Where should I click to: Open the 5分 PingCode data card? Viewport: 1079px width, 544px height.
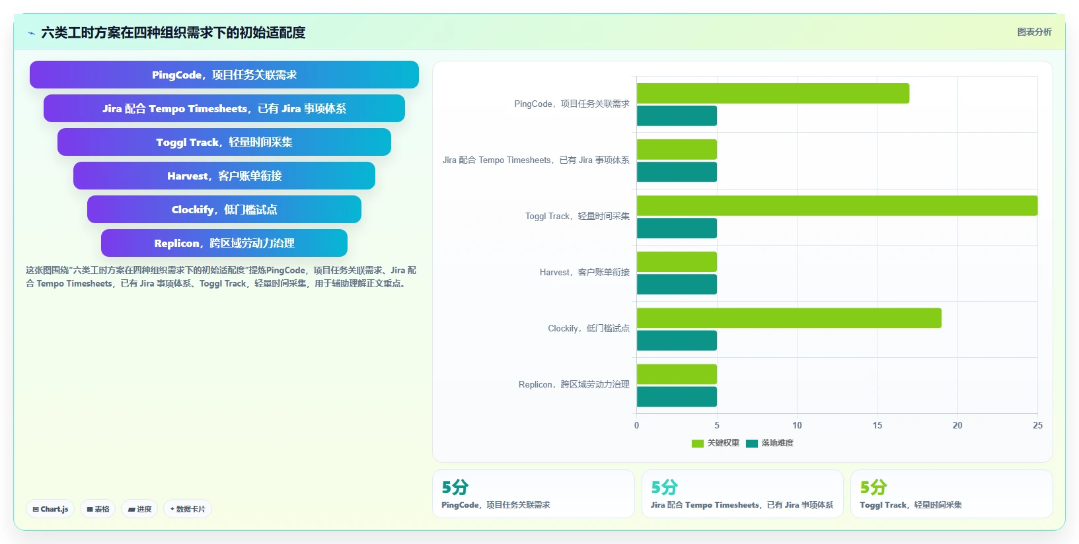pyautogui.click(x=533, y=494)
